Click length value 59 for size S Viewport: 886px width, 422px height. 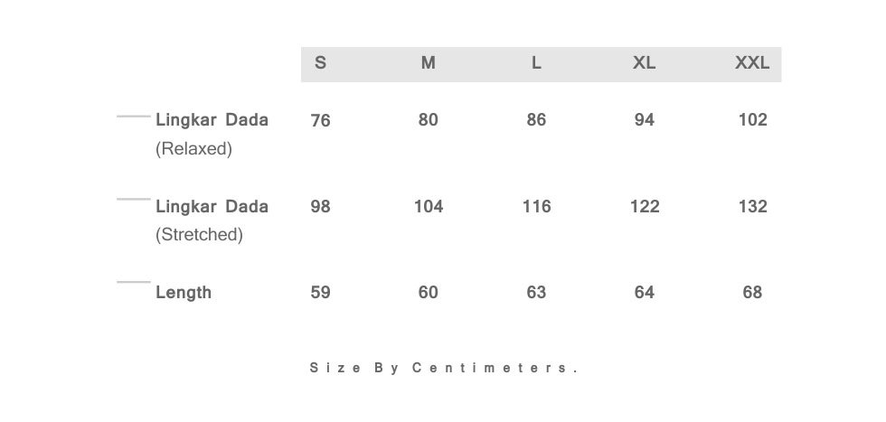[x=320, y=293]
